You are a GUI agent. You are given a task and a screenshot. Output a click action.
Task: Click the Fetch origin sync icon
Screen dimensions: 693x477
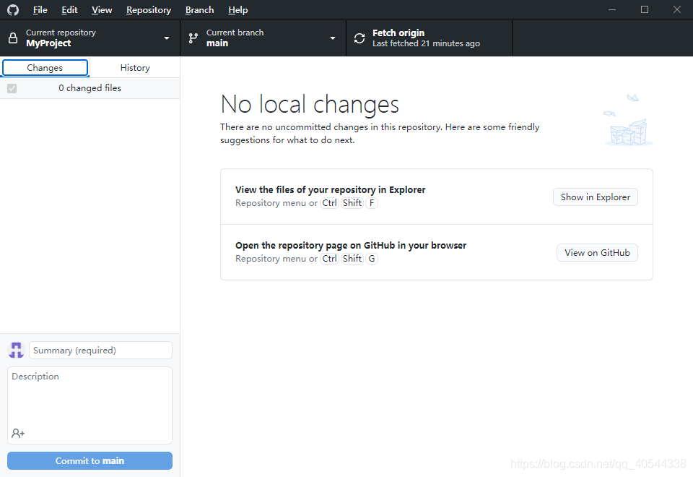coord(359,38)
